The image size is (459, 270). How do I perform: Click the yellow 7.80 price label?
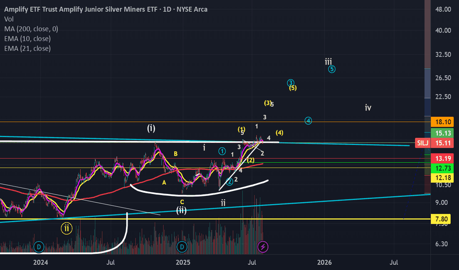click(x=441, y=219)
